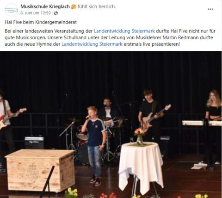Image resolution: width=222 pixels, height=198 pixels.
Task: Click the flower vase on the table
Action: 140,136
